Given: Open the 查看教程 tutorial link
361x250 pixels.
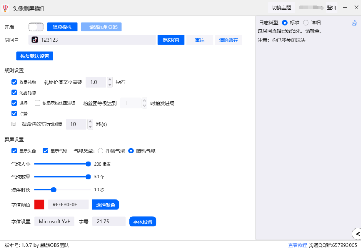Looking at the screenshot, I should tap(297, 245).
